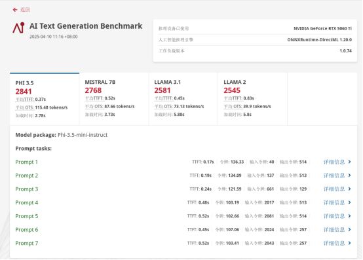The height and width of the screenshot is (260, 363).
Task: Open Prompt 5 details arrow
Action: coord(349,216)
